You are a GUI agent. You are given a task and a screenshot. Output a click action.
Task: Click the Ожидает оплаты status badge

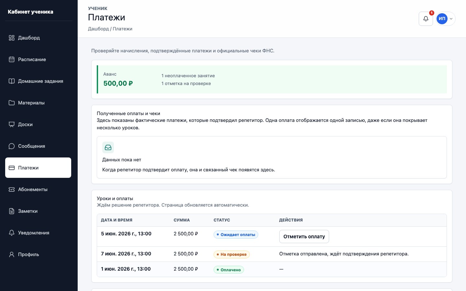click(x=236, y=235)
